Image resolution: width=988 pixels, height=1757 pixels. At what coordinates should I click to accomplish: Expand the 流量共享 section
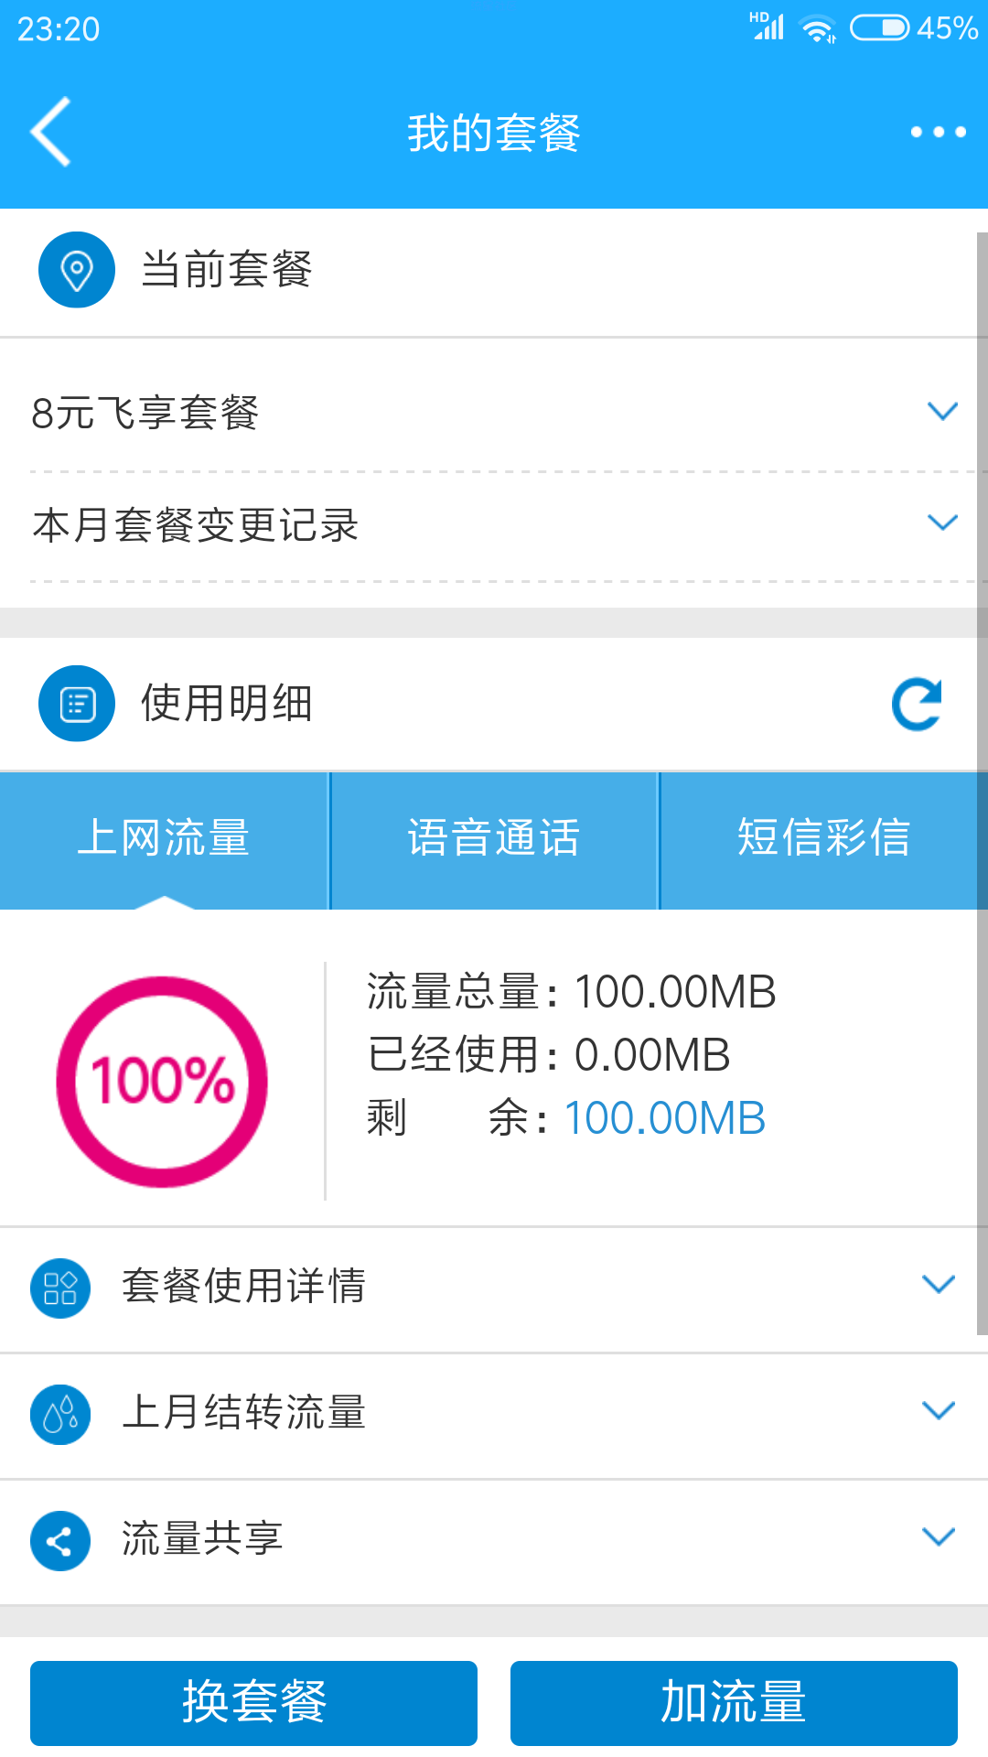click(494, 1541)
